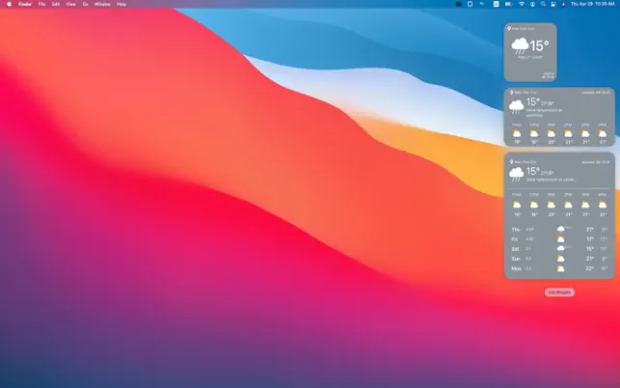
Task: Open the Finder menu
Action: click(25, 4)
